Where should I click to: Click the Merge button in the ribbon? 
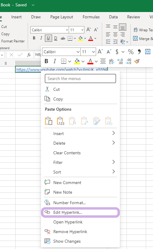(x=143, y=38)
